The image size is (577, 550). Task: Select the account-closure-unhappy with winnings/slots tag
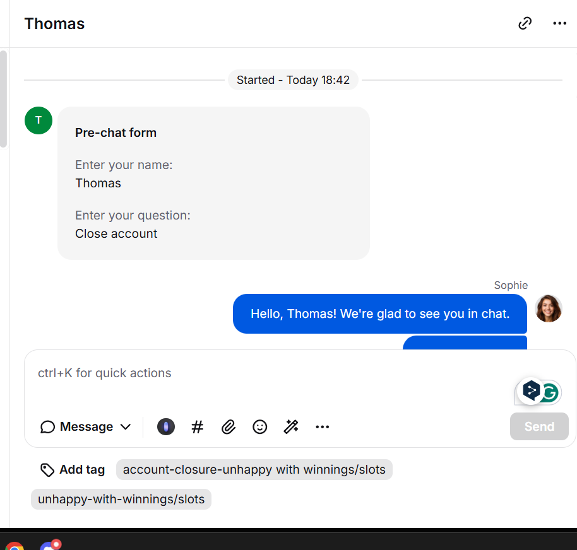254,470
